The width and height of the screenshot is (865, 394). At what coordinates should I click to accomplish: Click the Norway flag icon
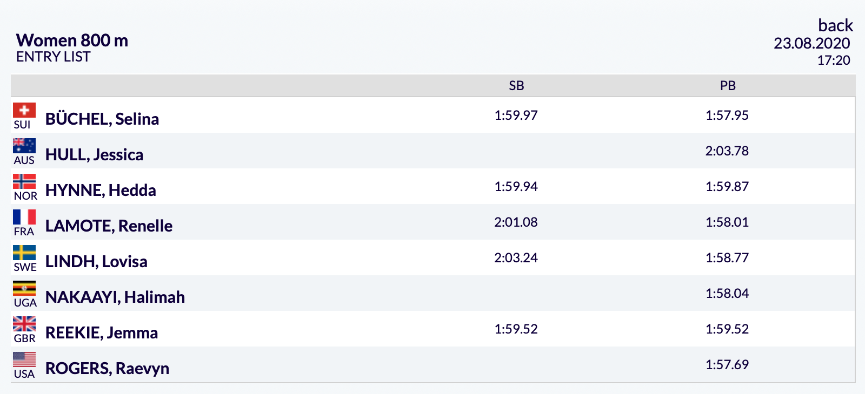(24, 181)
